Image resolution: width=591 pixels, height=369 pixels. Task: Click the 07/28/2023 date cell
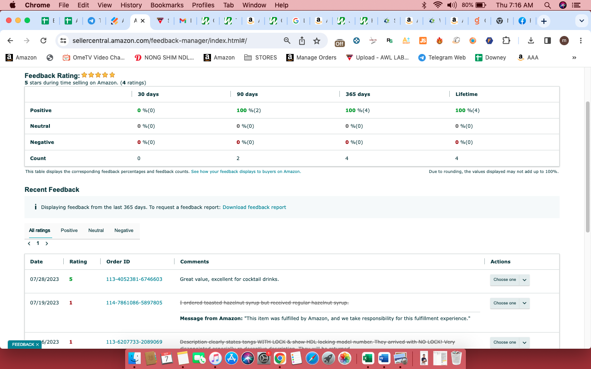[44, 279]
